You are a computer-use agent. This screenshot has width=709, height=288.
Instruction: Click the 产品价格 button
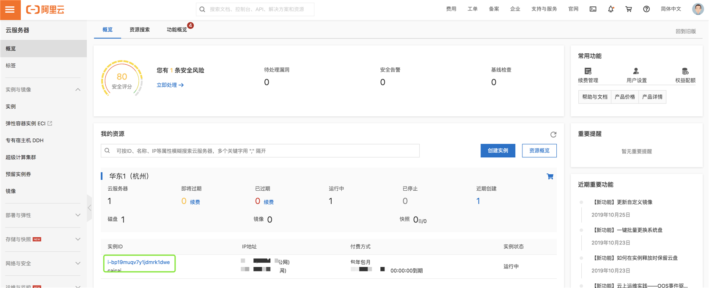pyautogui.click(x=625, y=97)
